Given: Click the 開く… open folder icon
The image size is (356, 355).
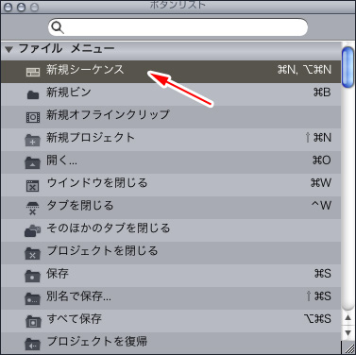Looking at the screenshot, I should tap(33, 163).
